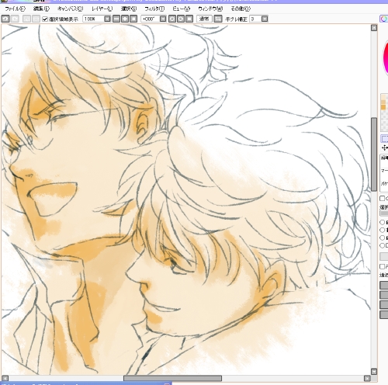Image resolution: width=388 pixels, height=385 pixels.
Task: Open the キャンバス(C) menu
Action: (x=70, y=9)
